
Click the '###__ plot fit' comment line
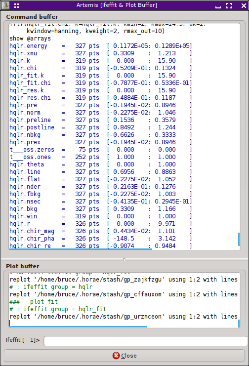tap(41, 302)
